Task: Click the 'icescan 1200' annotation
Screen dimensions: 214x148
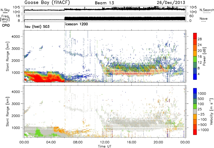Action: [77, 24]
